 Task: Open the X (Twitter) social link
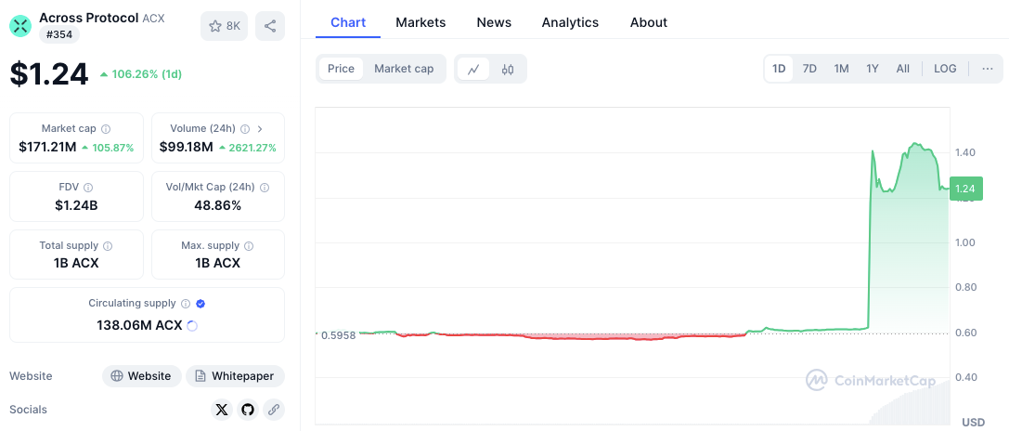[x=221, y=410]
